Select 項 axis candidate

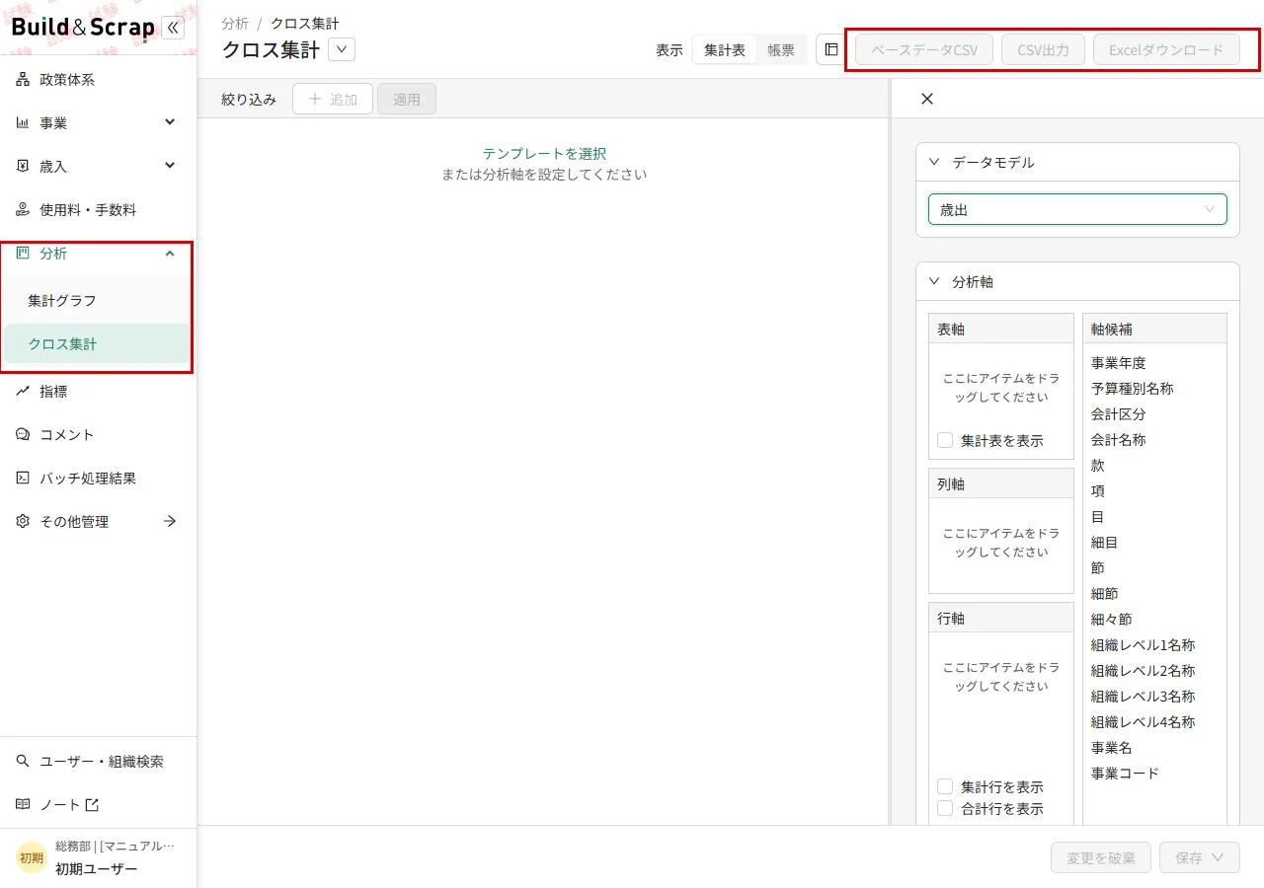click(x=1098, y=491)
